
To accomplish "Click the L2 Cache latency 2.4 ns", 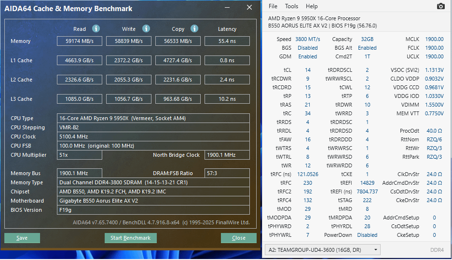I will point(227,80).
